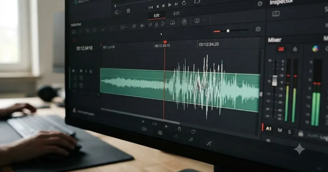This screenshot has height=172, width=328.
Task: Switch to the second, inactive Edit tab
Action: (177, 13)
